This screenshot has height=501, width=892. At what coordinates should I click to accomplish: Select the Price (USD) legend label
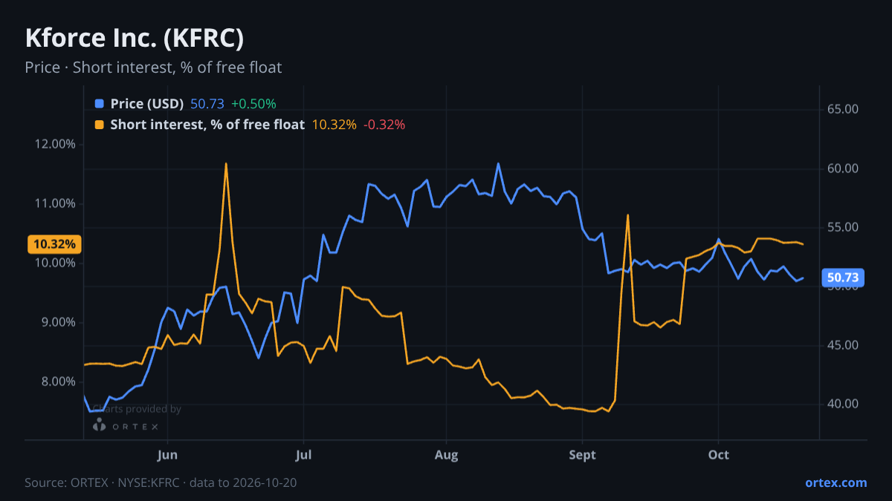[147, 104]
